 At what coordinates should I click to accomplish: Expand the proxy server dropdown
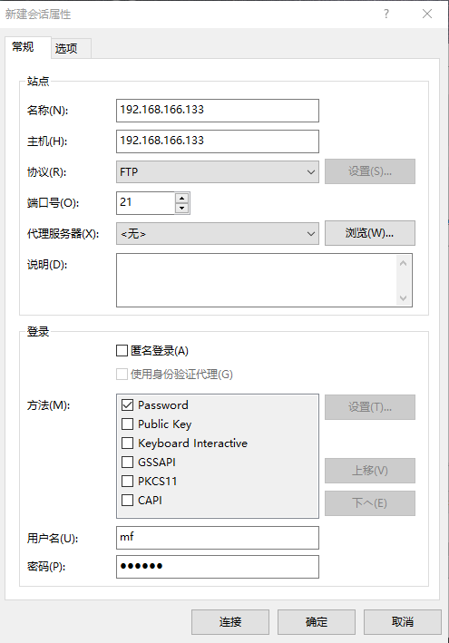(x=218, y=234)
